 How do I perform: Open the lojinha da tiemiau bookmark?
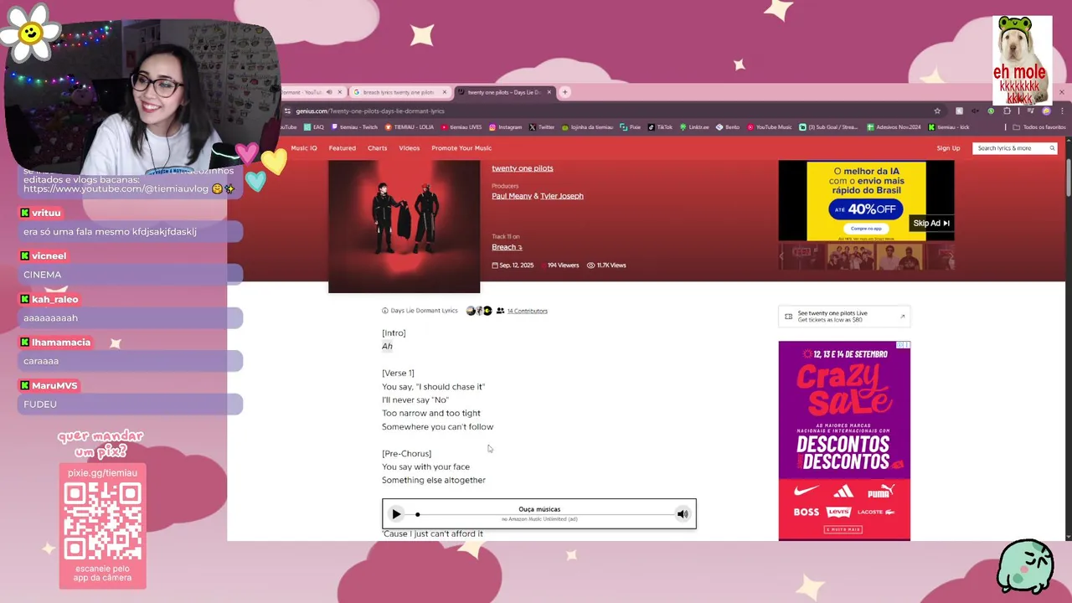point(588,127)
